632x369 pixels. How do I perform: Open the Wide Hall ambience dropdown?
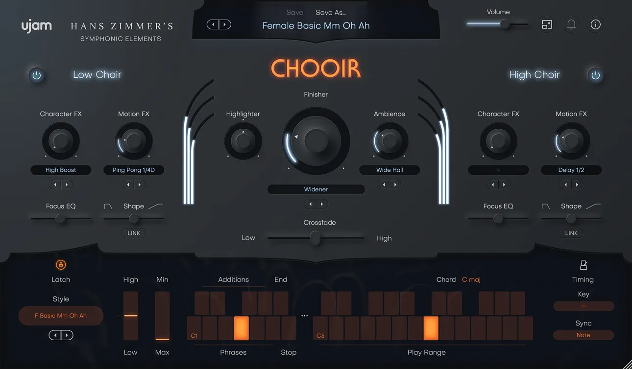389,170
